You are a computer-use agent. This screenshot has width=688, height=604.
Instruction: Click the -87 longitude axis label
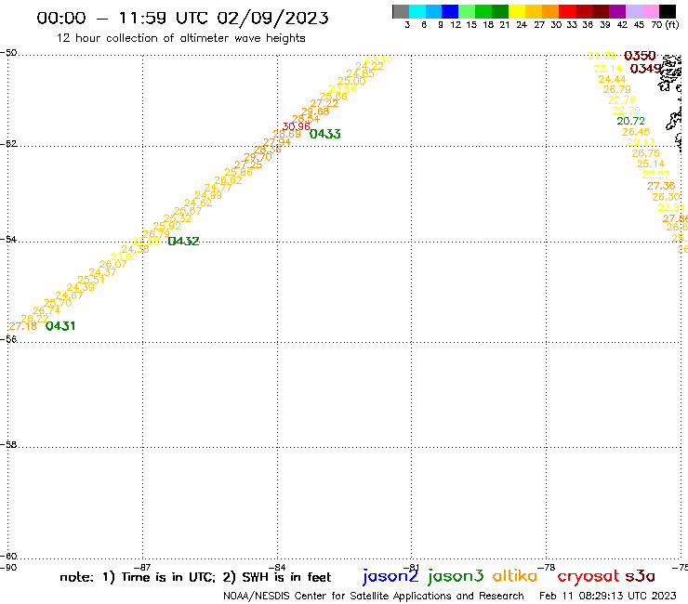[x=142, y=567]
